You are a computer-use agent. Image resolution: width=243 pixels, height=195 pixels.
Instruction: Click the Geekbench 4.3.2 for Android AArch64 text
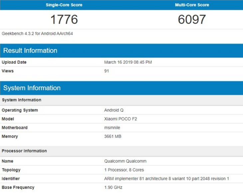(x=37, y=34)
